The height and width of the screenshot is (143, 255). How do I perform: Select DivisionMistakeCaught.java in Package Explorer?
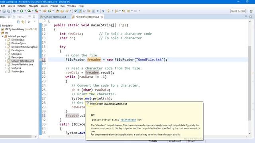point(24,47)
